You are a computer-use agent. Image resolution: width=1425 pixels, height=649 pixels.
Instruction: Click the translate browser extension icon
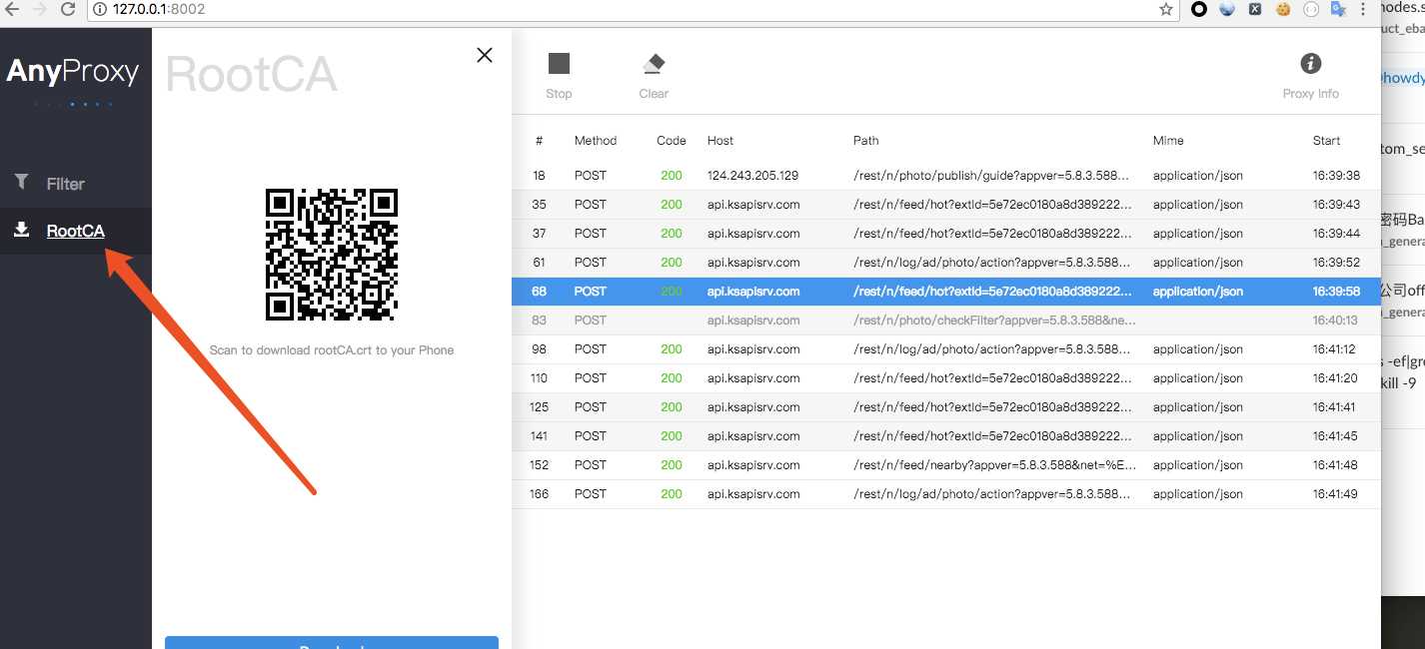(x=1338, y=9)
